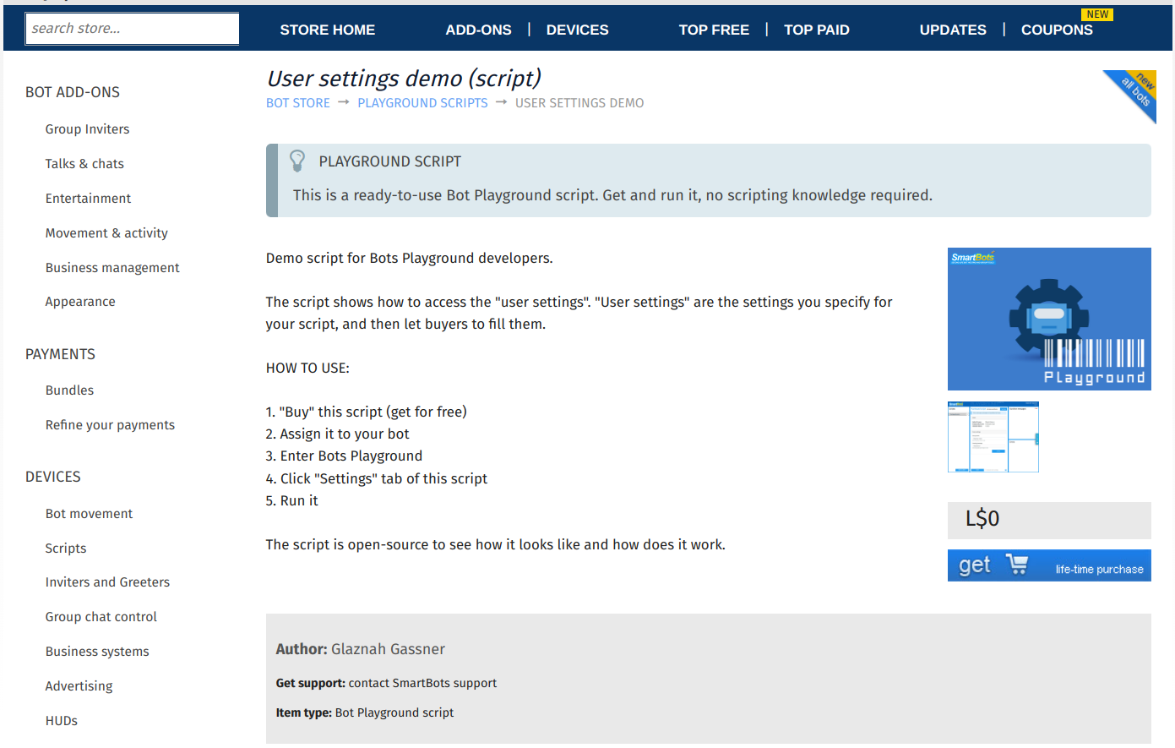The width and height of the screenshot is (1175, 748).
Task: Open Inviters and Greeters category
Action: click(x=107, y=582)
